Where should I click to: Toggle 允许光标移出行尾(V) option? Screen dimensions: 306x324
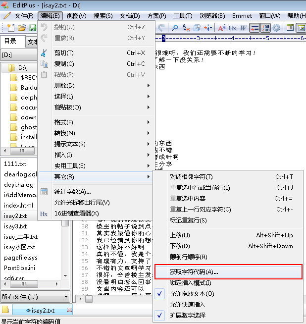coord(96,203)
